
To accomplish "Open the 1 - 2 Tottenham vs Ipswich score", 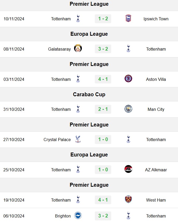I will pyautogui.click(x=103, y=19).
